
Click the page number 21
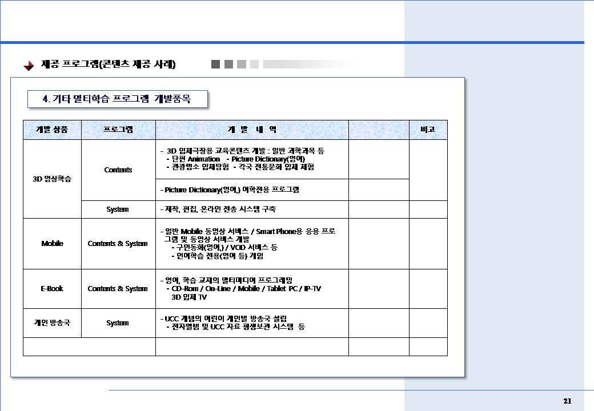click(567, 400)
